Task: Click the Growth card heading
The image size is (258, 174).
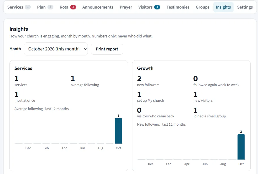Action: tap(145, 68)
